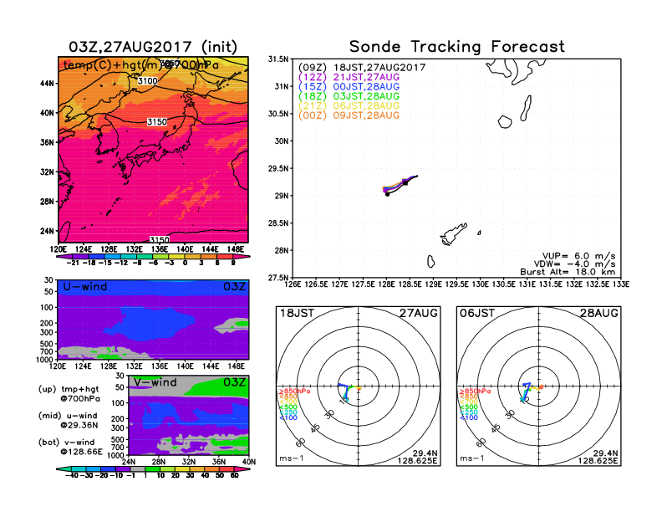Click the '29.5N' latitude axis label
This screenshot has height=512, width=662.
pos(278,168)
